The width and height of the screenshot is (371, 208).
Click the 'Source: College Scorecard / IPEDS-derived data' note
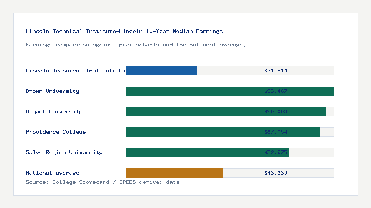[102, 182]
